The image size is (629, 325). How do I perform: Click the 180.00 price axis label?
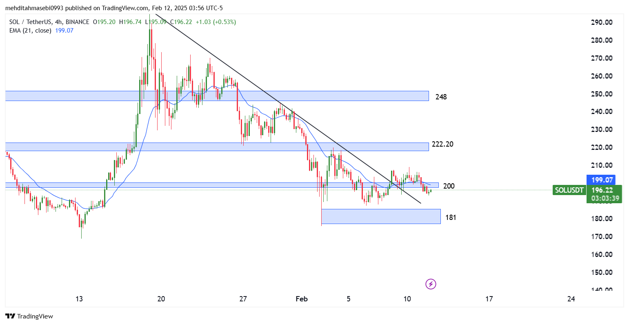point(602,219)
